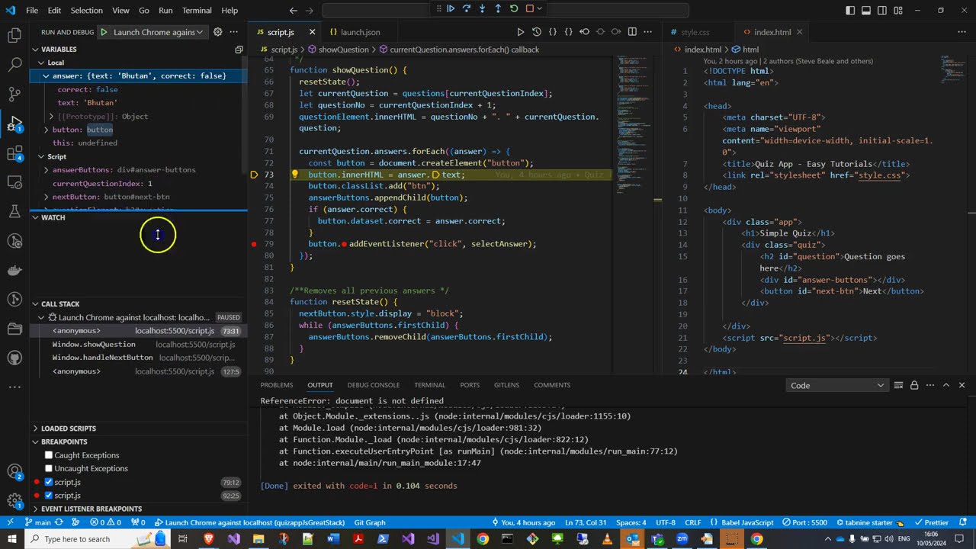
Task: Uncheck script.js breakpoint at 79:12
Action: [49, 482]
